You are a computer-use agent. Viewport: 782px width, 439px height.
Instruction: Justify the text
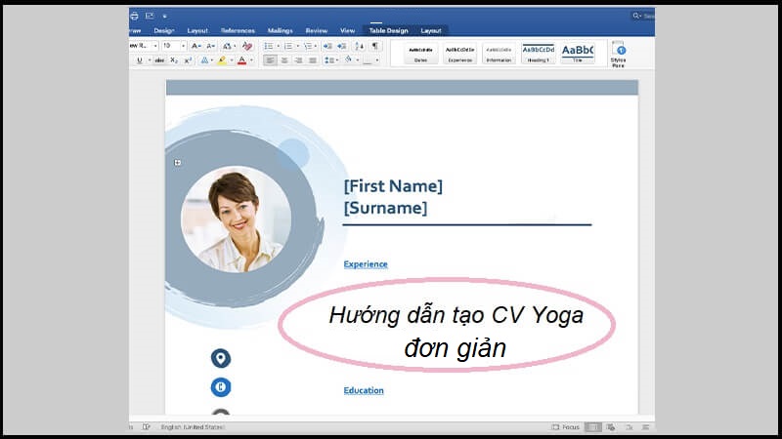coord(313,60)
